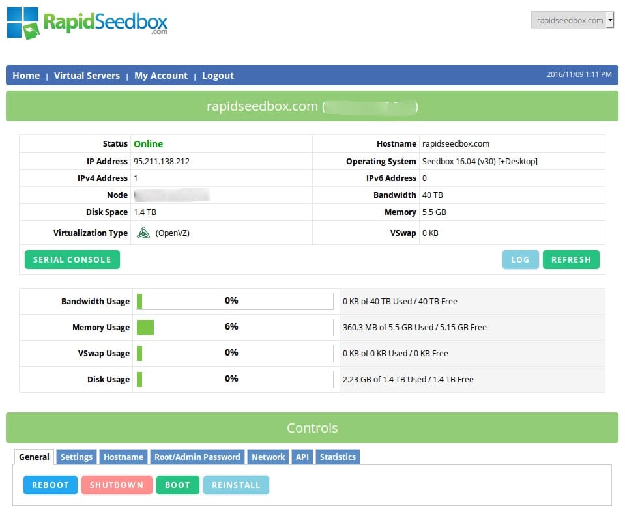Click the RapidSeedbox logo
The image size is (625, 514).
(87, 23)
